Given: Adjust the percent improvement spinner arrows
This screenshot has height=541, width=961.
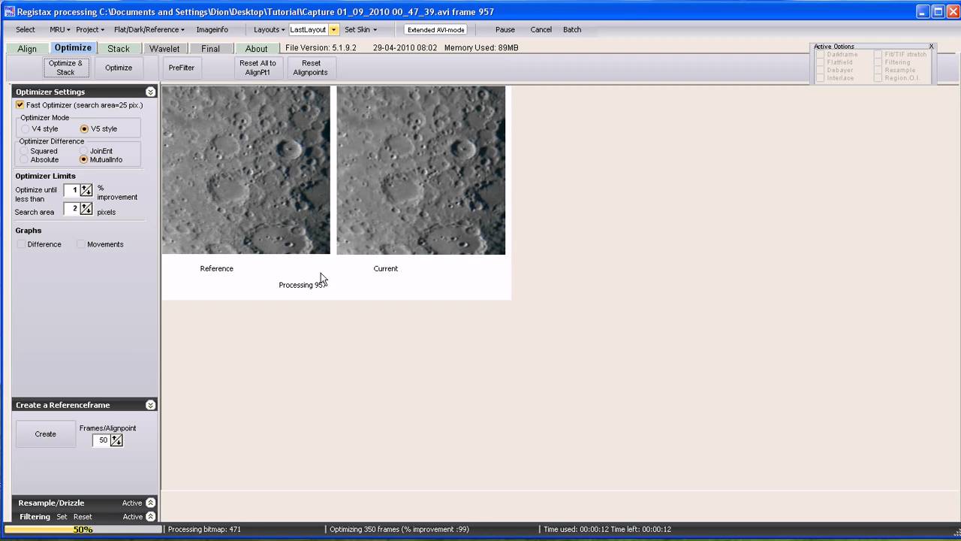Looking at the screenshot, I should tap(86, 190).
